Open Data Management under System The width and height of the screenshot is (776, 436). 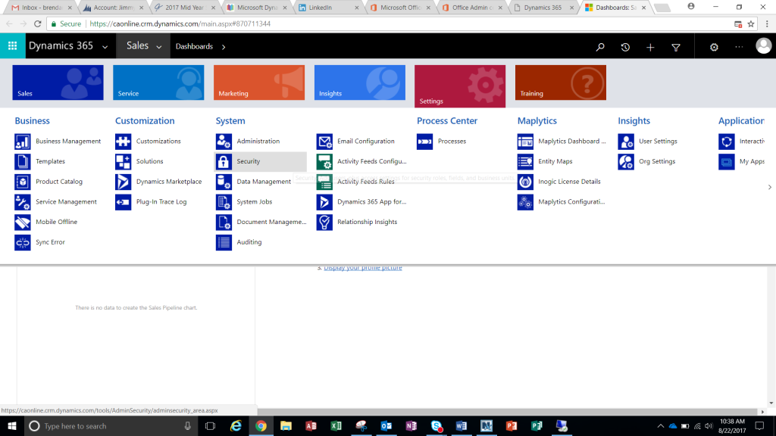click(263, 182)
